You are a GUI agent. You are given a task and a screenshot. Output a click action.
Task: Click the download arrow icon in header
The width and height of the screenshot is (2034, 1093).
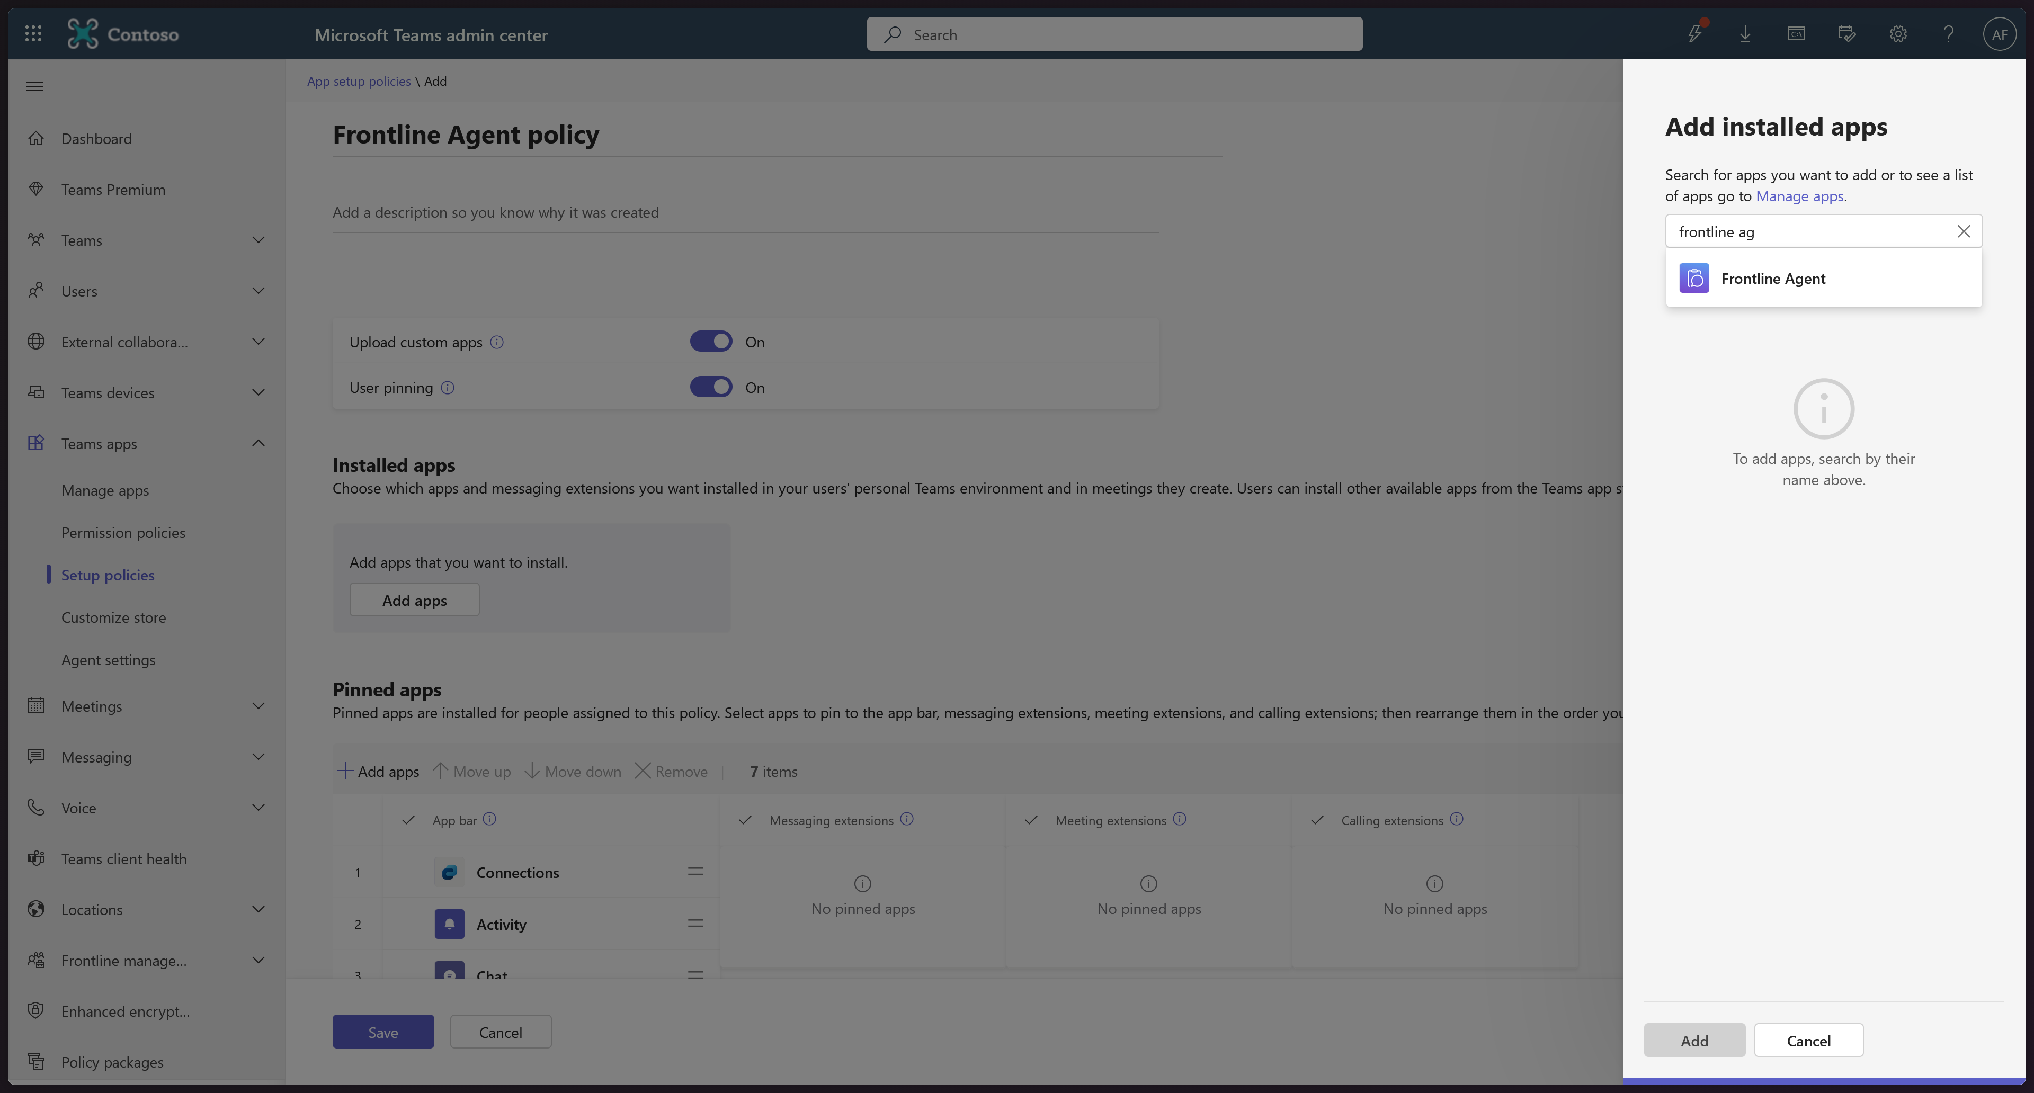click(x=1745, y=34)
